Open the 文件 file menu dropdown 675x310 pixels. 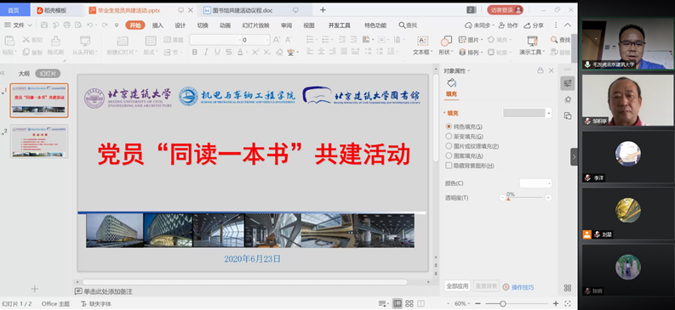(18, 25)
